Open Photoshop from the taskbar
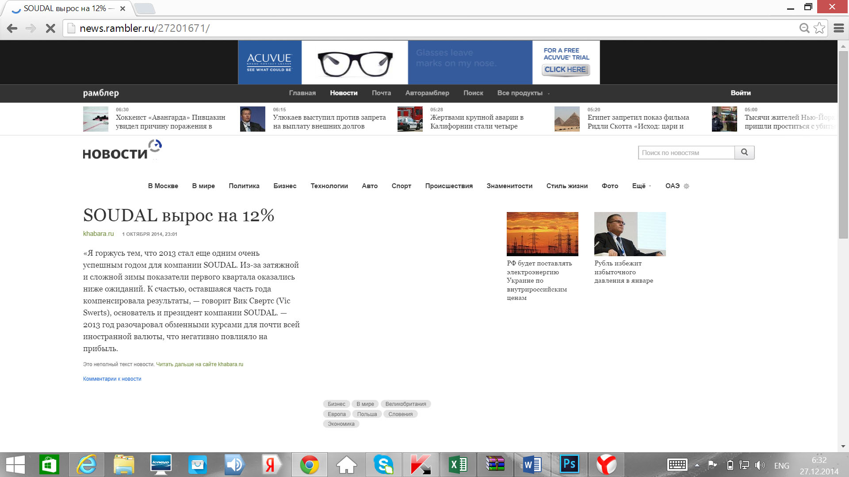 point(570,464)
